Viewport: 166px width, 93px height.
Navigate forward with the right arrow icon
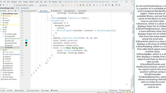10,5
